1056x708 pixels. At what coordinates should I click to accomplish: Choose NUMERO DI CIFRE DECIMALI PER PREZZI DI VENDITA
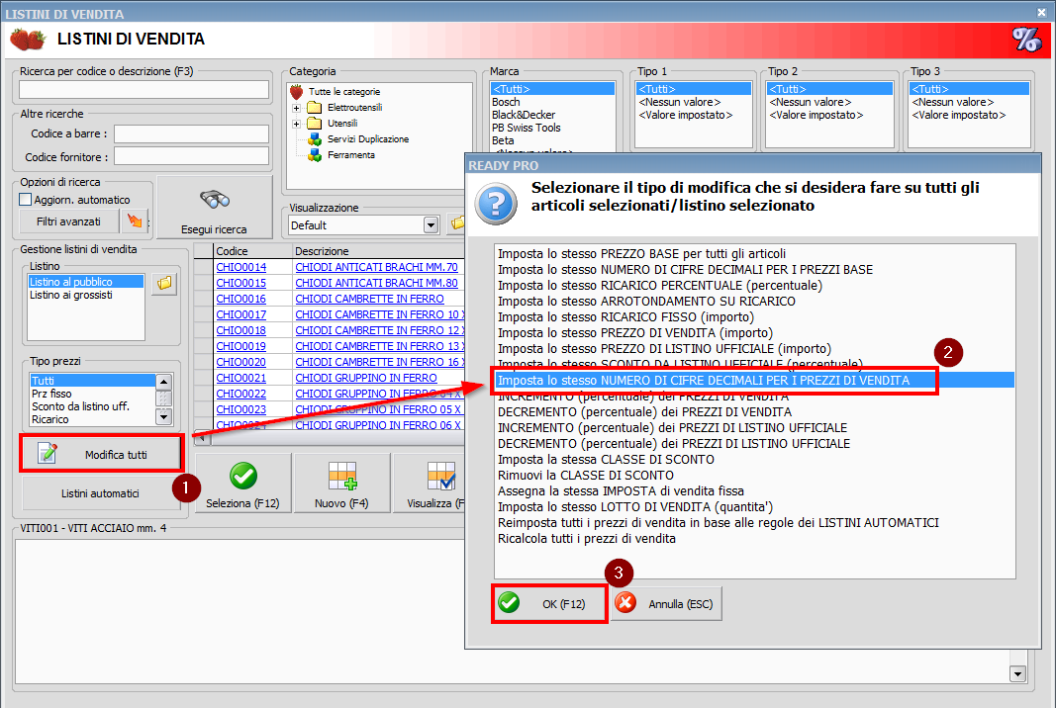click(x=754, y=381)
